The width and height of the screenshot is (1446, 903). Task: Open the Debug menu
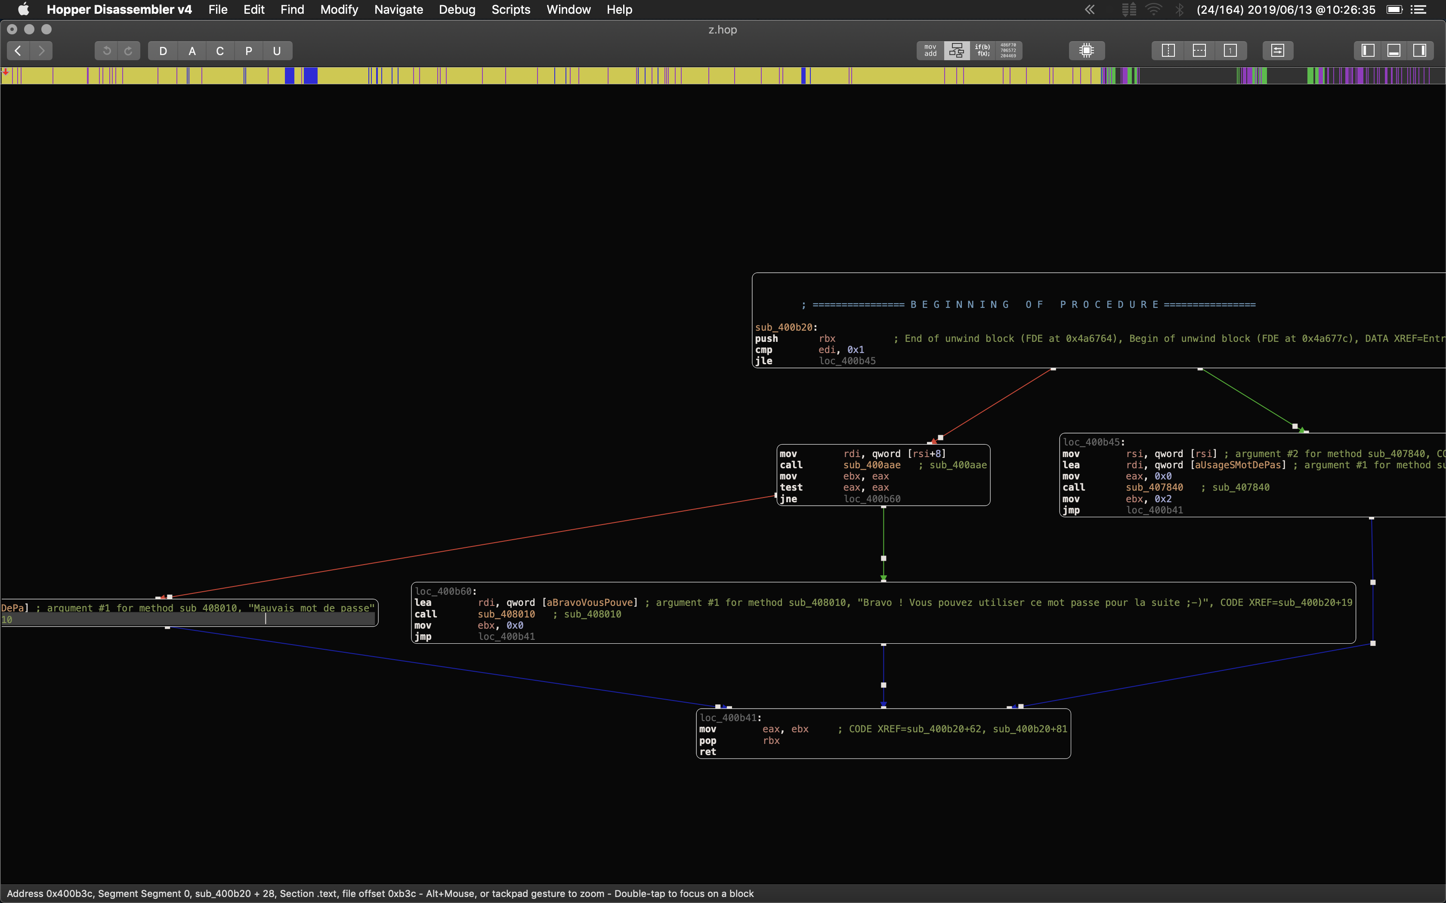coord(457,9)
